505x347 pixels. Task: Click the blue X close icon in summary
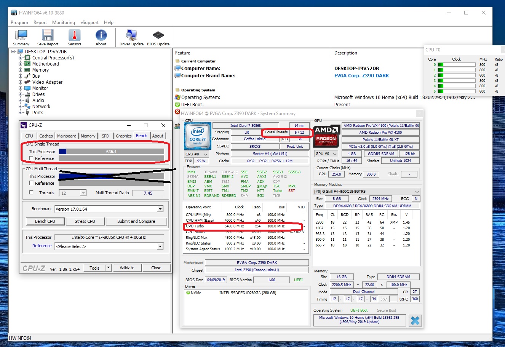coord(415,321)
